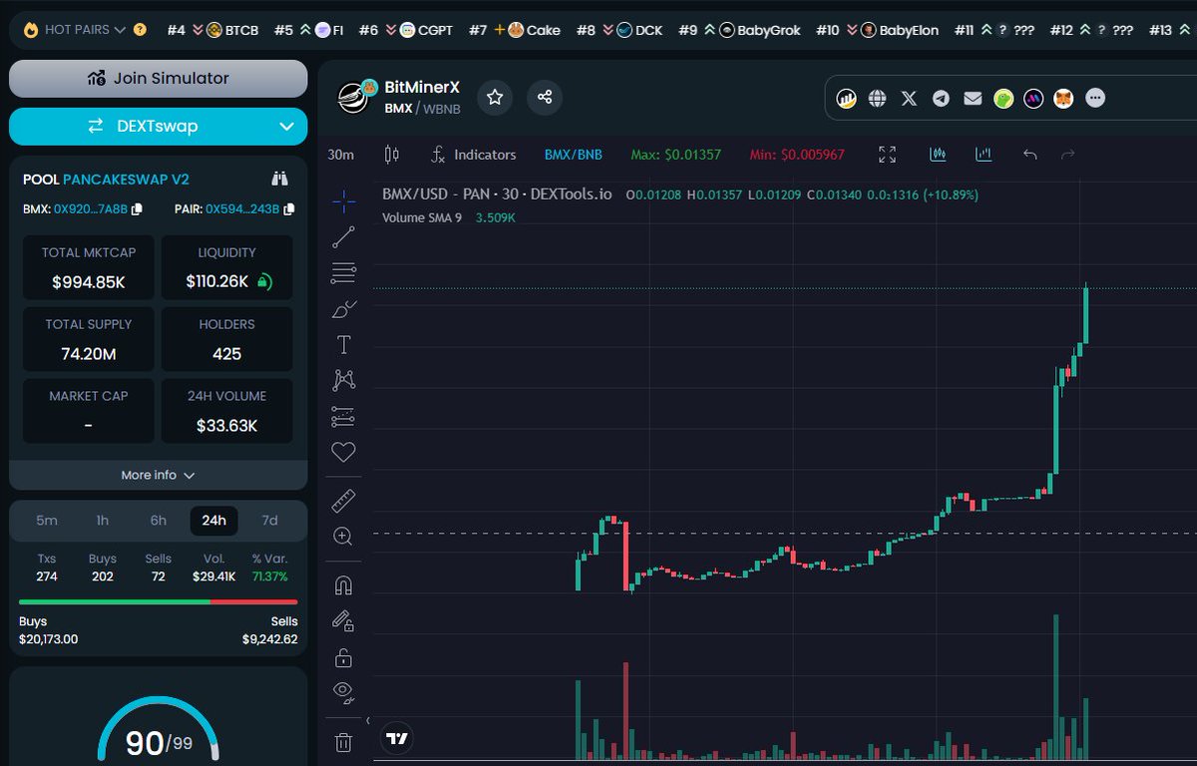
Task: Expand the DEXTswap chevron
Action: [x=289, y=127]
